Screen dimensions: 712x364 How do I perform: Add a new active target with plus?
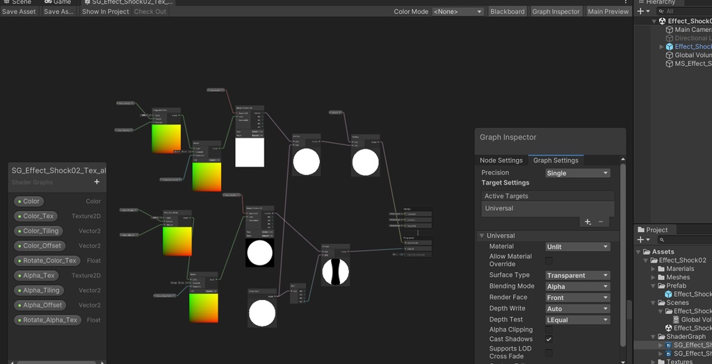pos(588,222)
